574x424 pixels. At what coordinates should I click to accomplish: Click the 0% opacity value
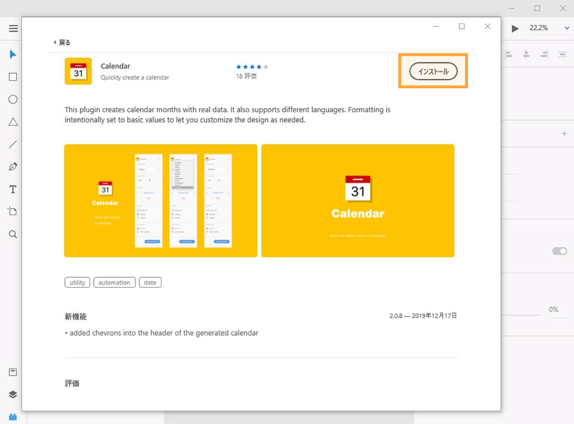[553, 309]
